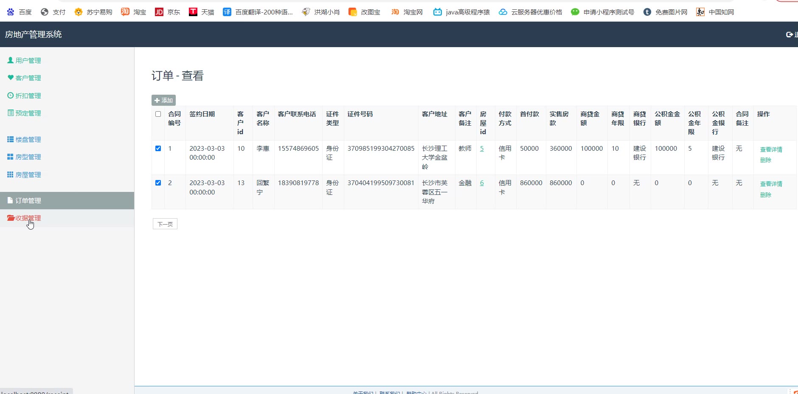This screenshot has width=798, height=394.
Task: Click the grid icon beside 房型管理
Action: click(11, 157)
